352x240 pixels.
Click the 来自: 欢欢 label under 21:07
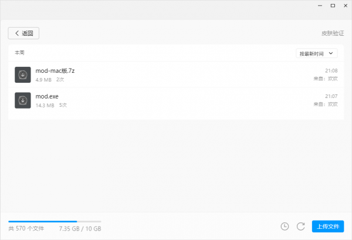click(x=326, y=104)
